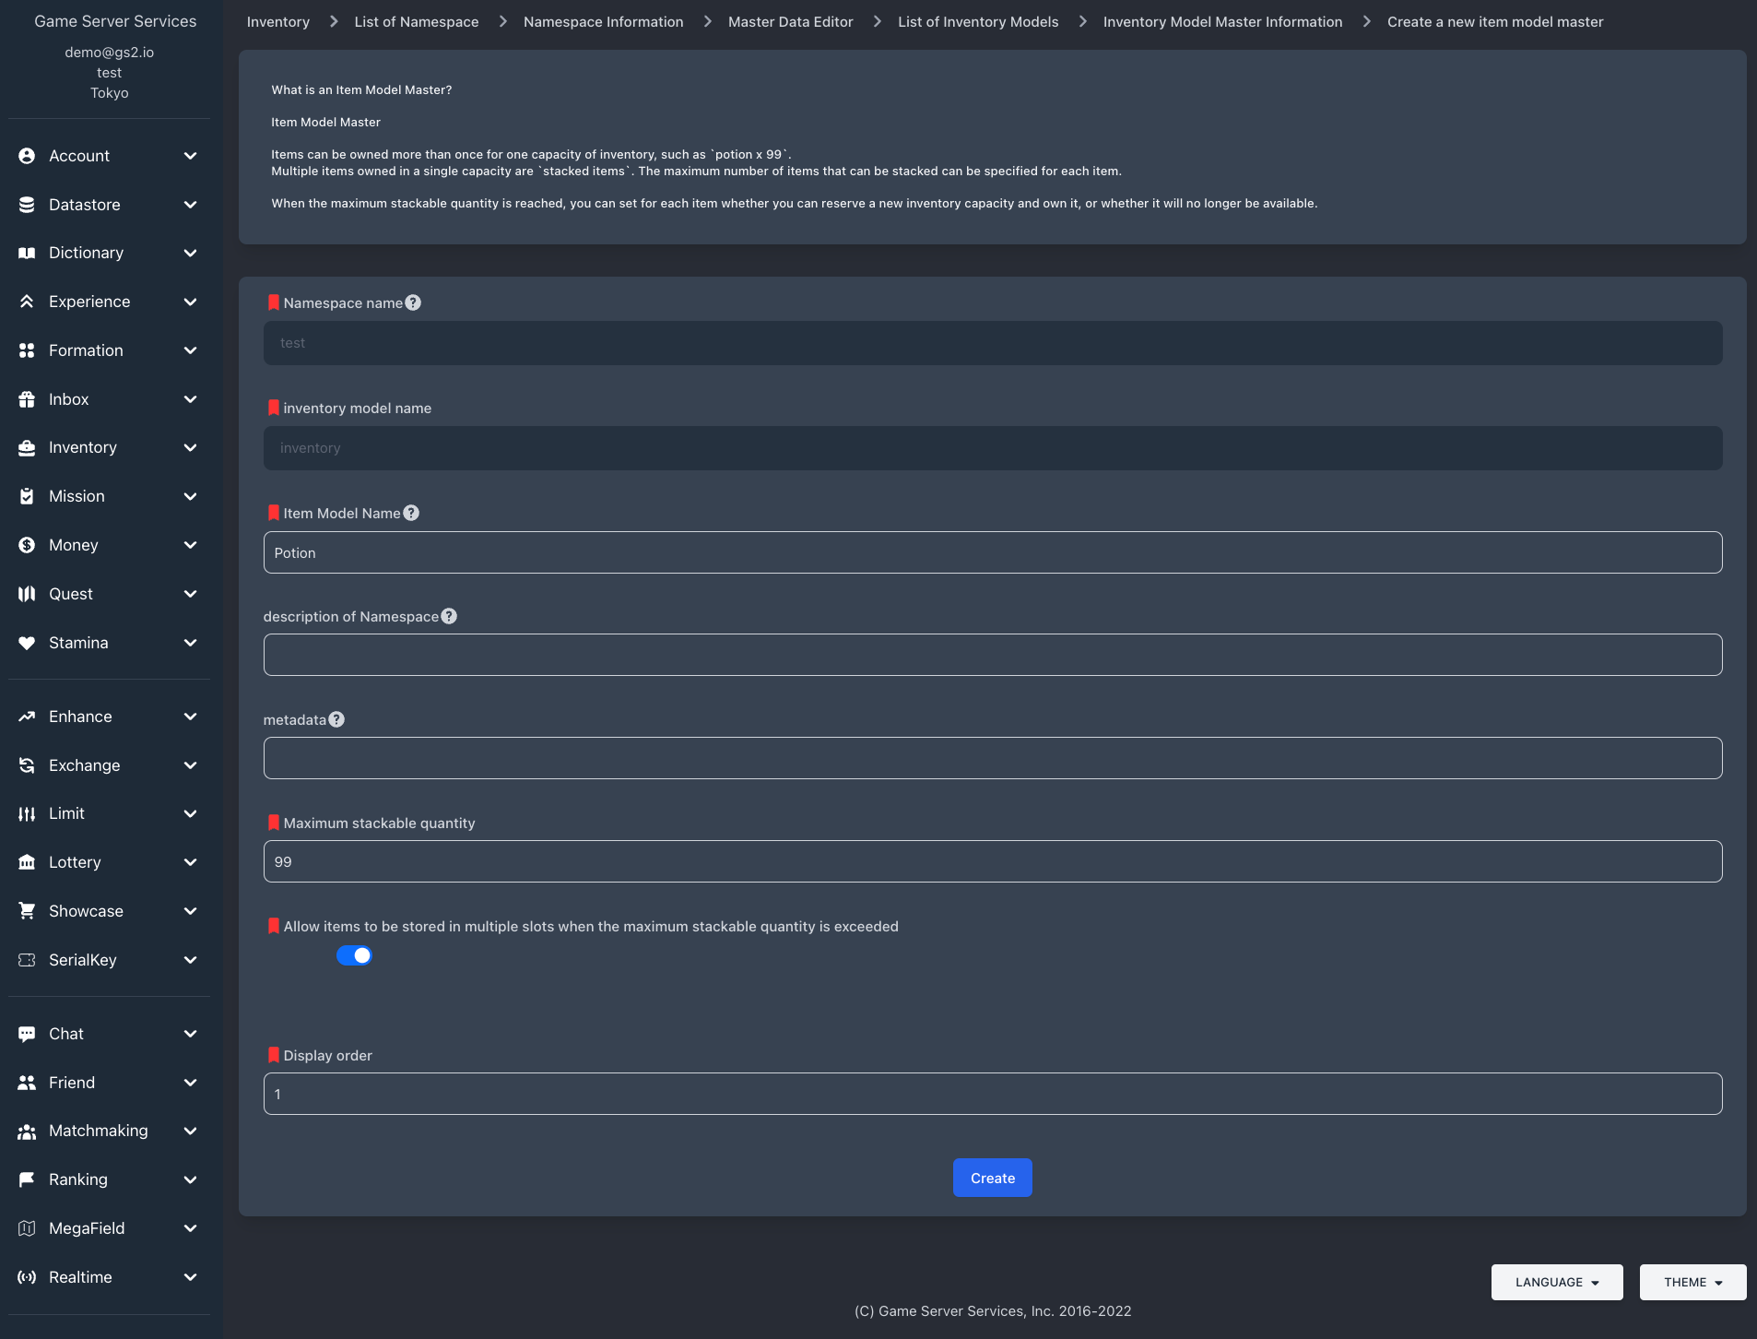Click the Create button
This screenshot has width=1757, height=1339.
(993, 1178)
